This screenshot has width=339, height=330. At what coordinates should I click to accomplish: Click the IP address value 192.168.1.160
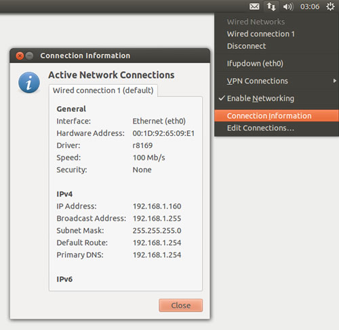point(157,206)
